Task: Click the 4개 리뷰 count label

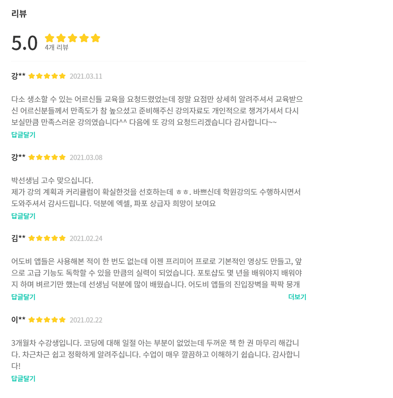Action: (56, 48)
